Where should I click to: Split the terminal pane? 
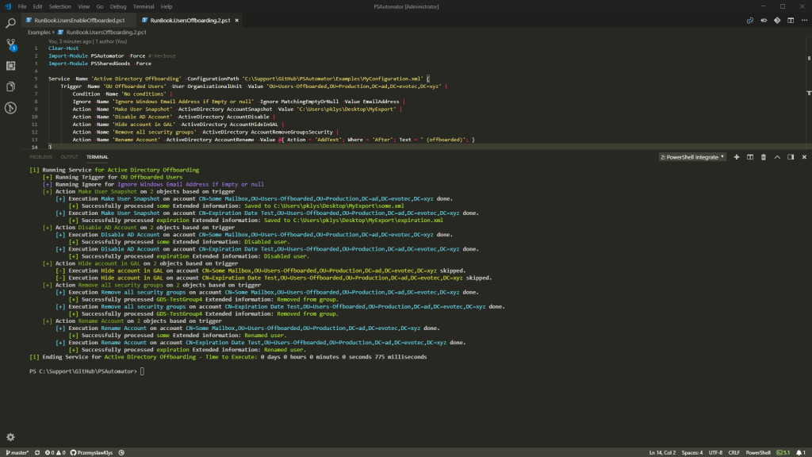[750, 157]
